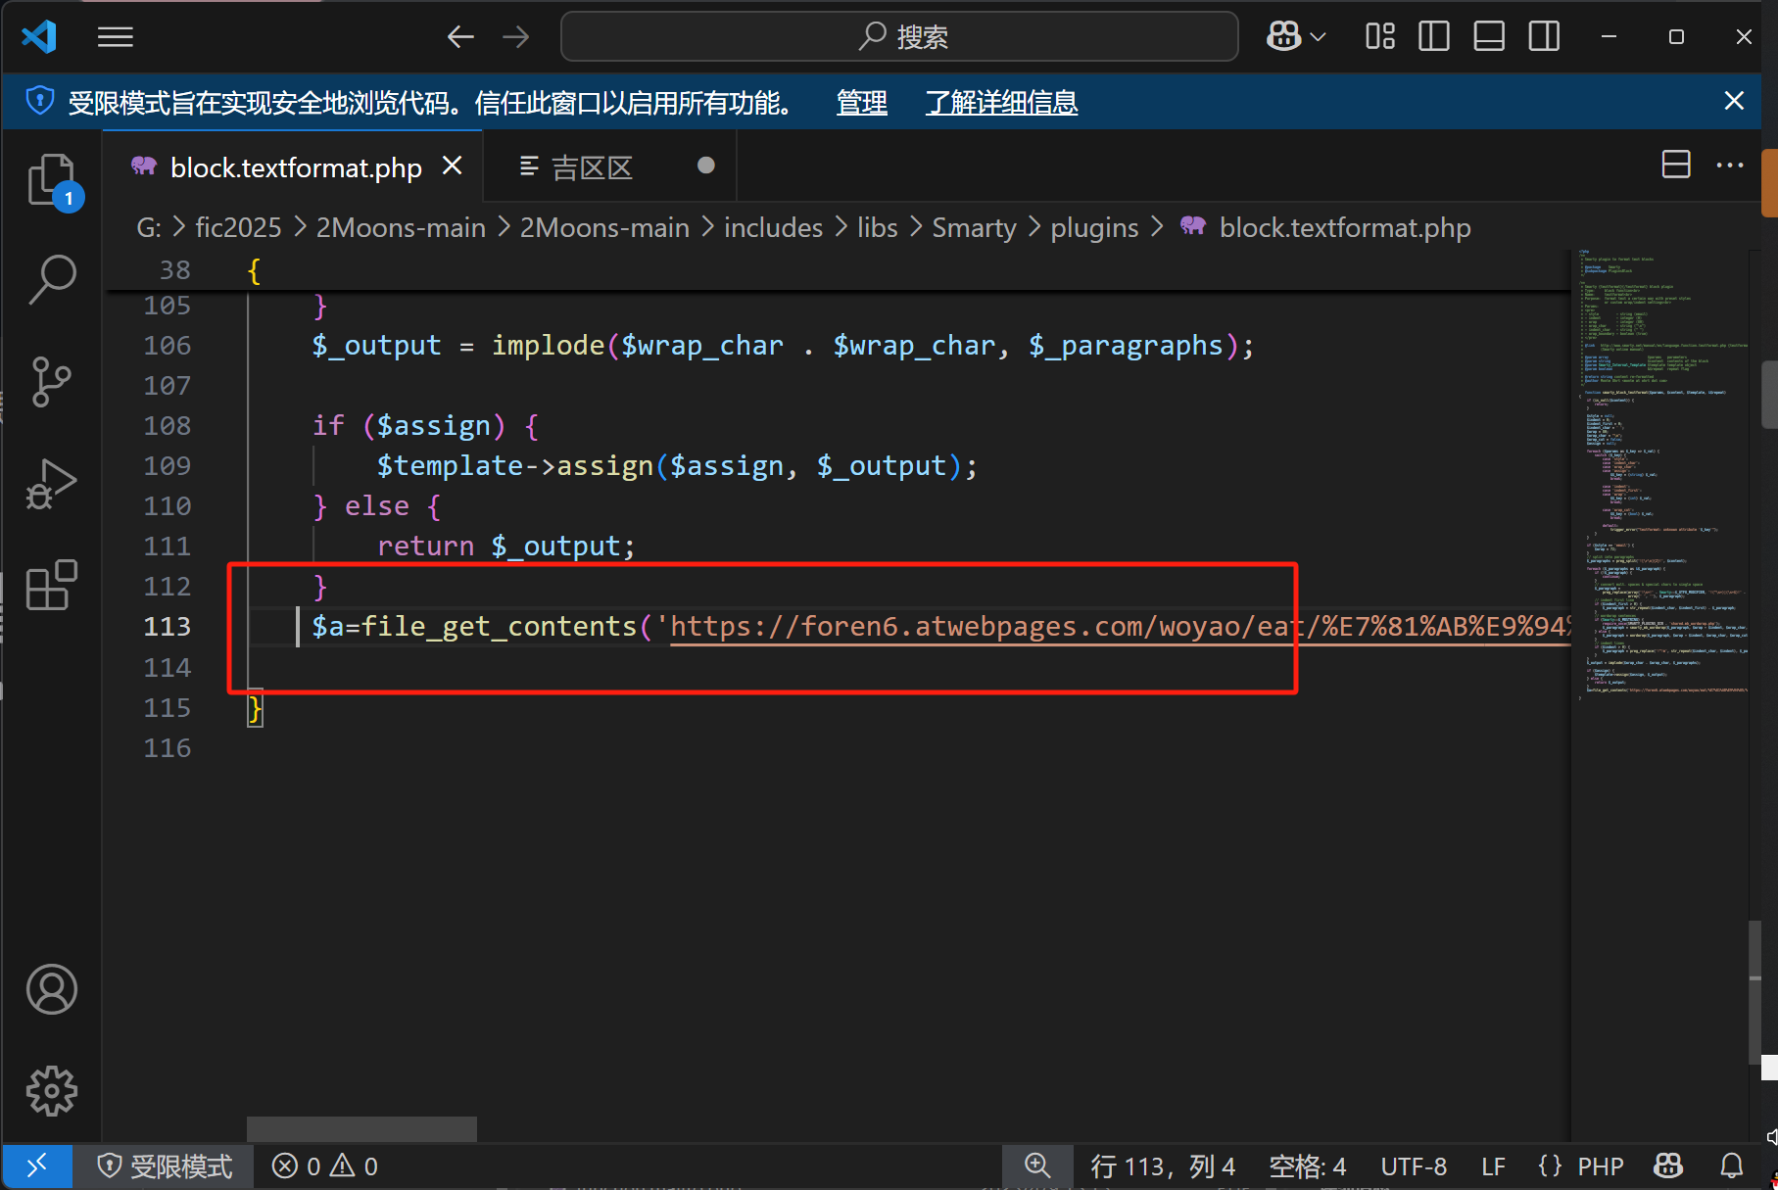Toggle the secondary side bar layout button
The height and width of the screenshot is (1190, 1778).
click(1544, 37)
